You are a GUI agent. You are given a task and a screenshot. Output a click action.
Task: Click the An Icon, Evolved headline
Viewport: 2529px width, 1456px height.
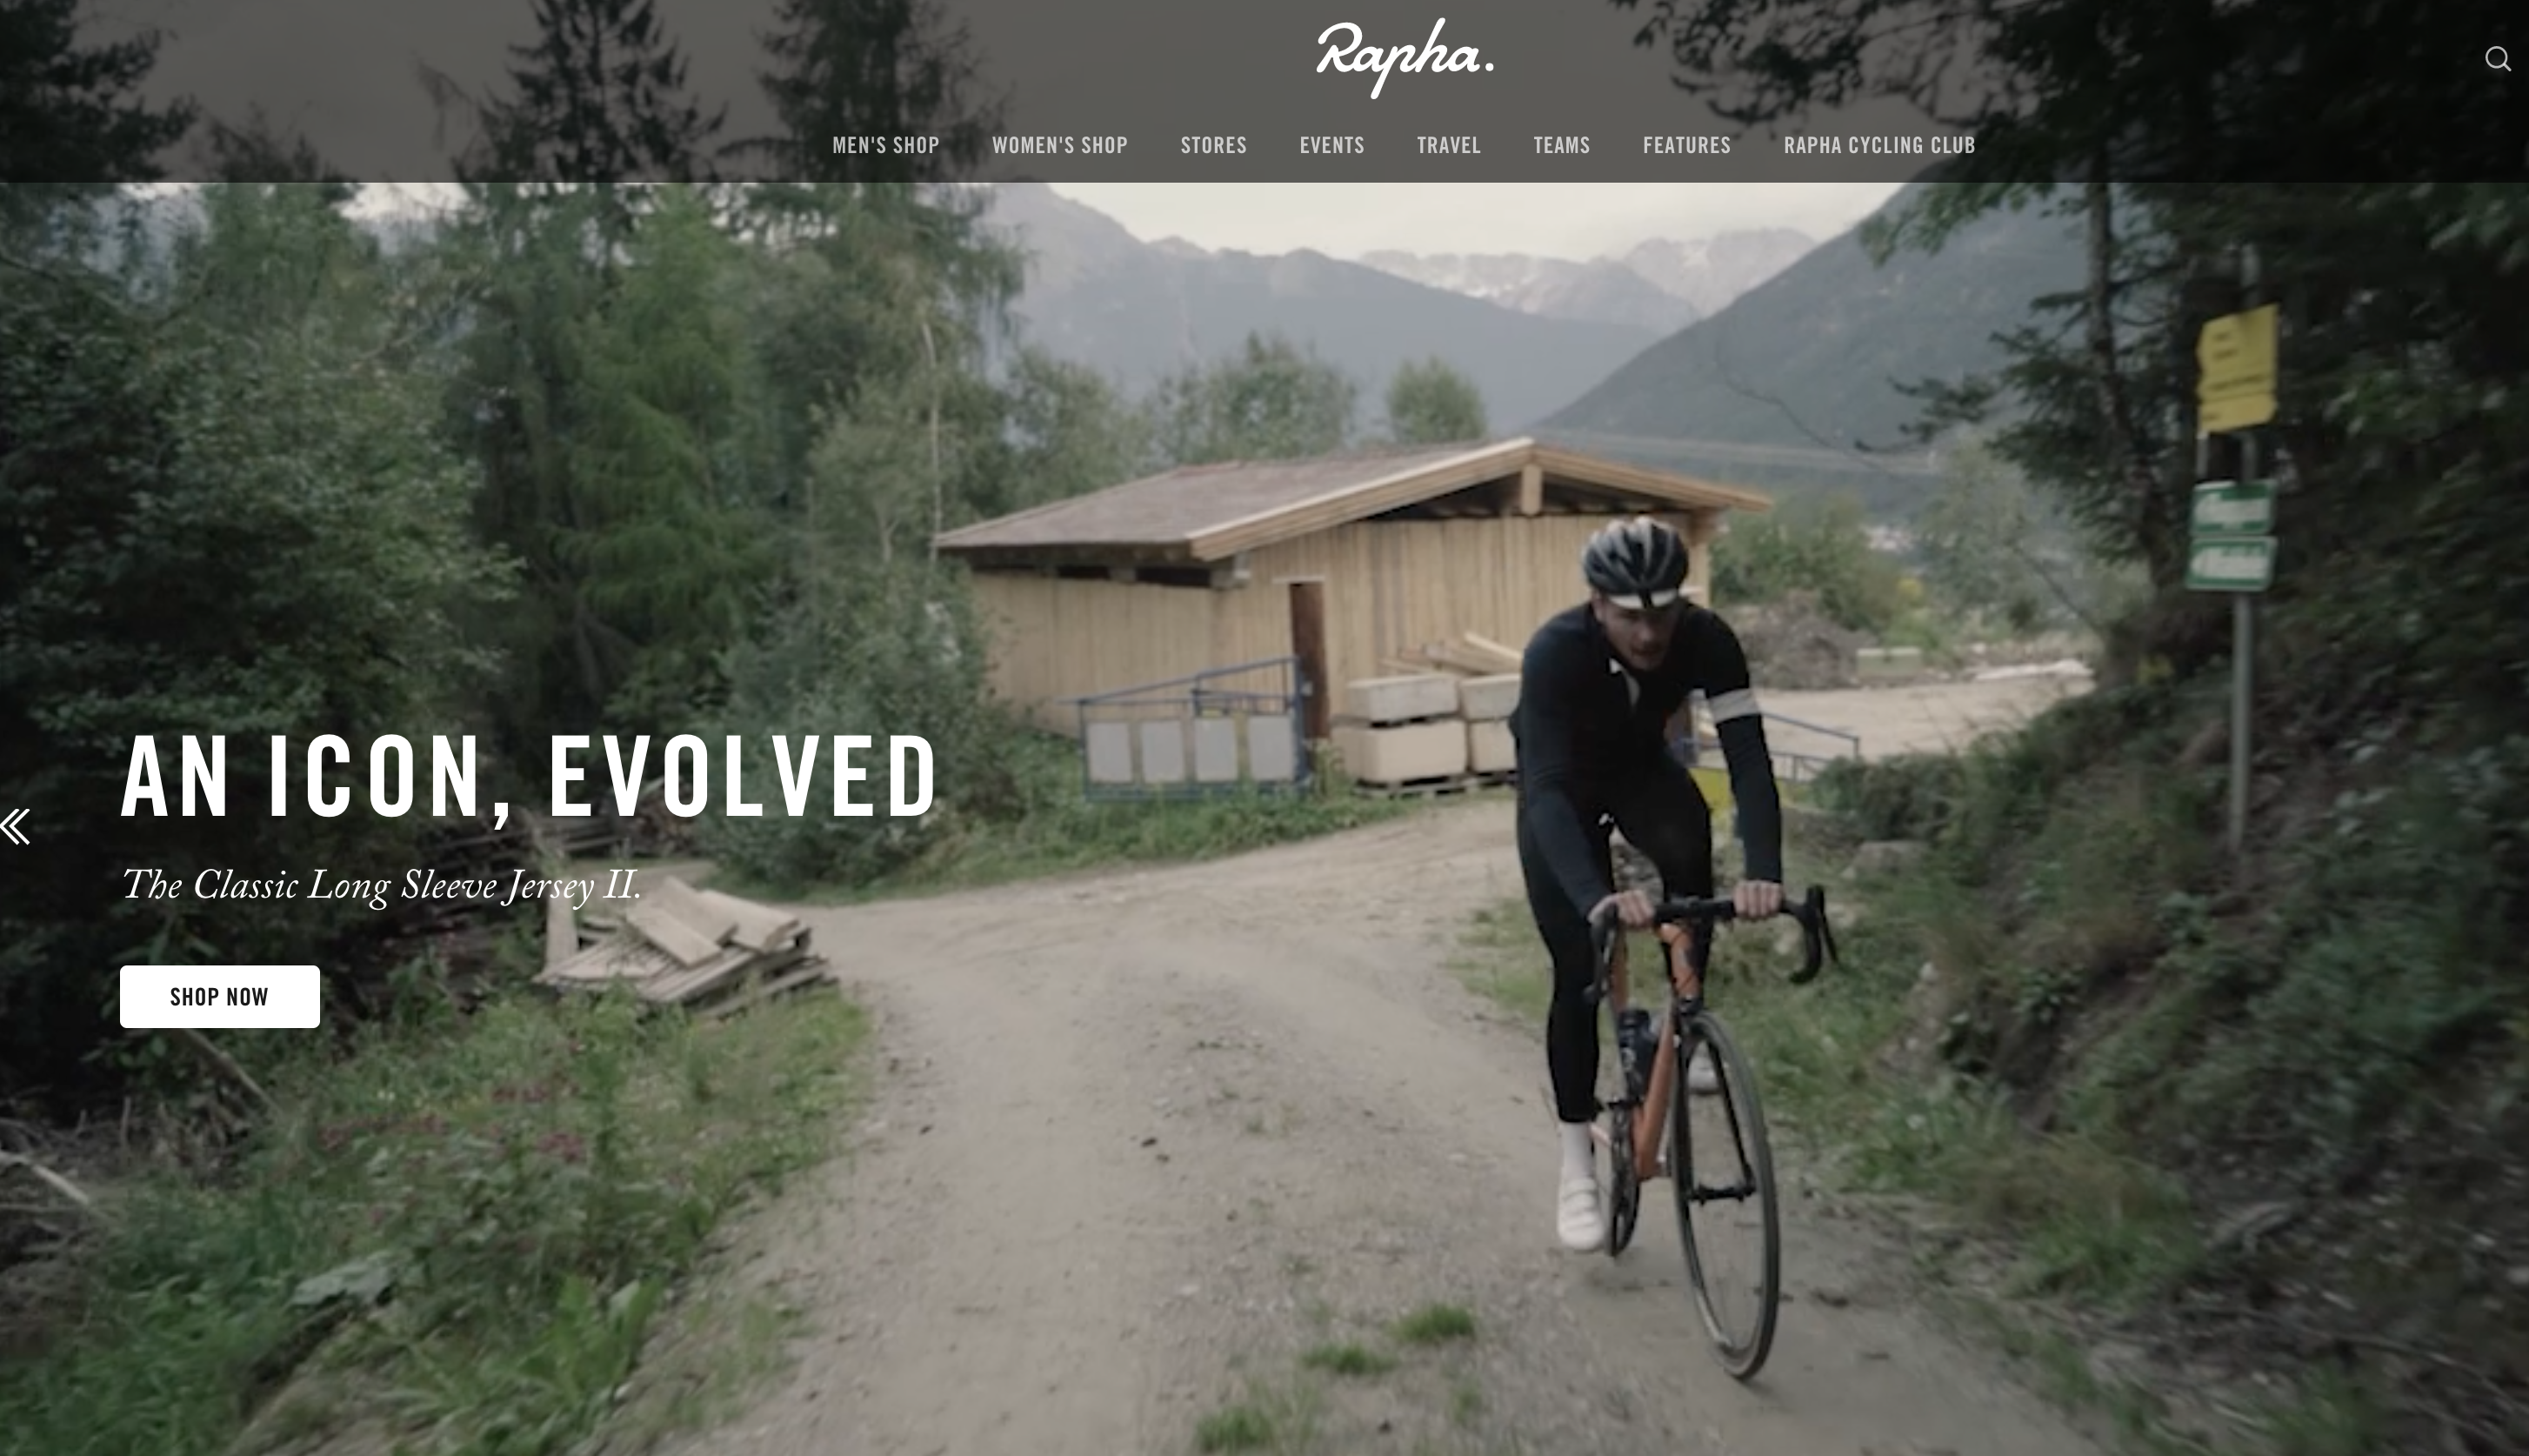[529, 777]
